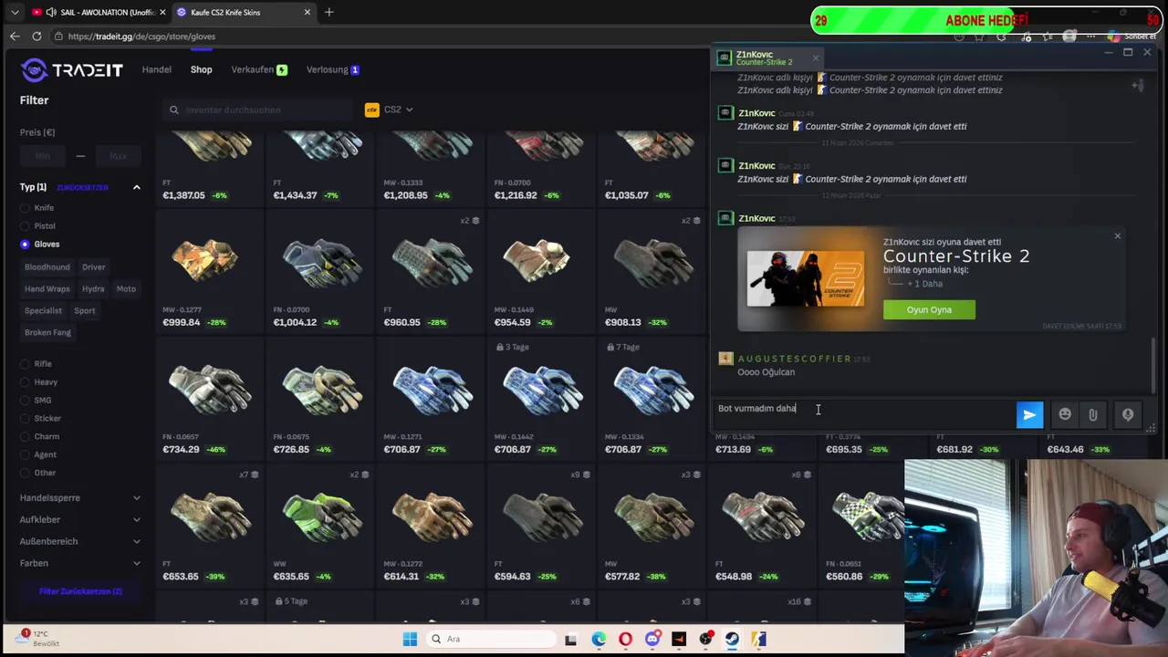
Task: Open the emoji picker in Steam chat
Action: coord(1064,415)
